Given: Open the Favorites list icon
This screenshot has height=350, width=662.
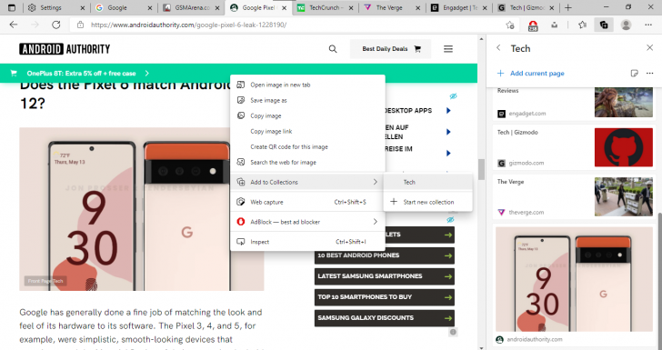Looking at the screenshot, I should pos(583,25).
